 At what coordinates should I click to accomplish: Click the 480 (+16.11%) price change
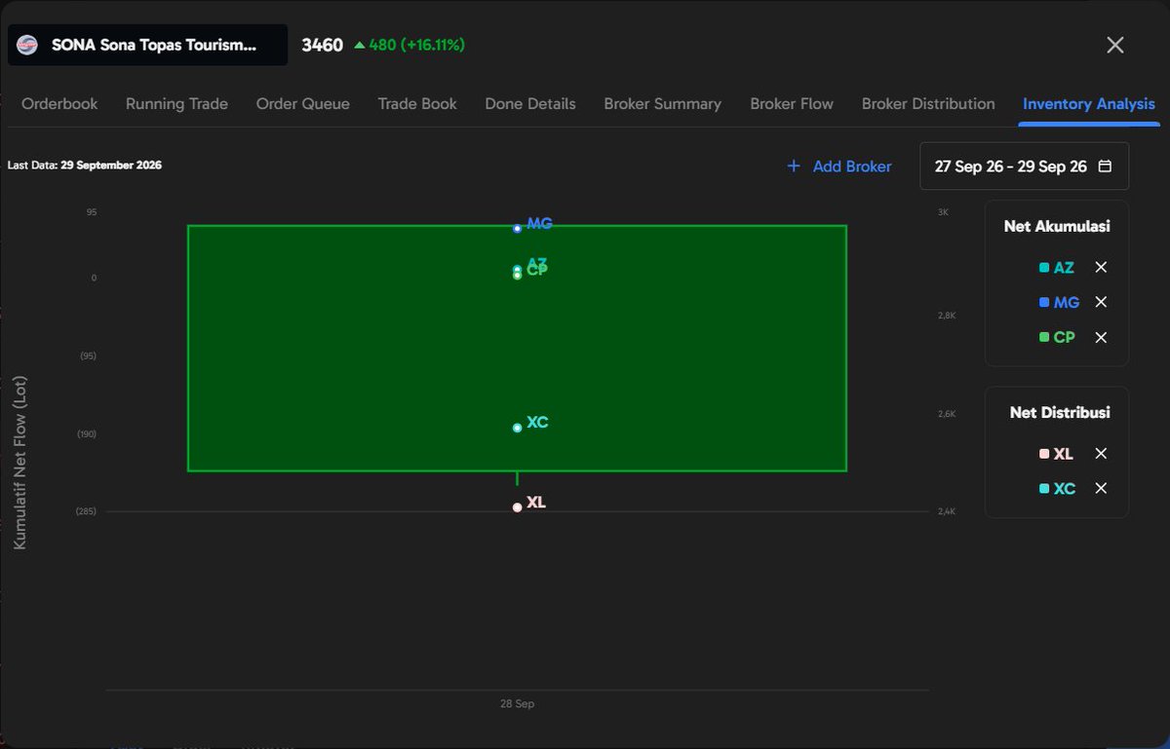pyautogui.click(x=409, y=45)
